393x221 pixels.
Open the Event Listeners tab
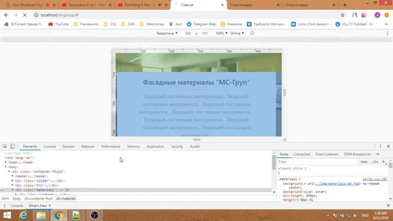[327, 154]
